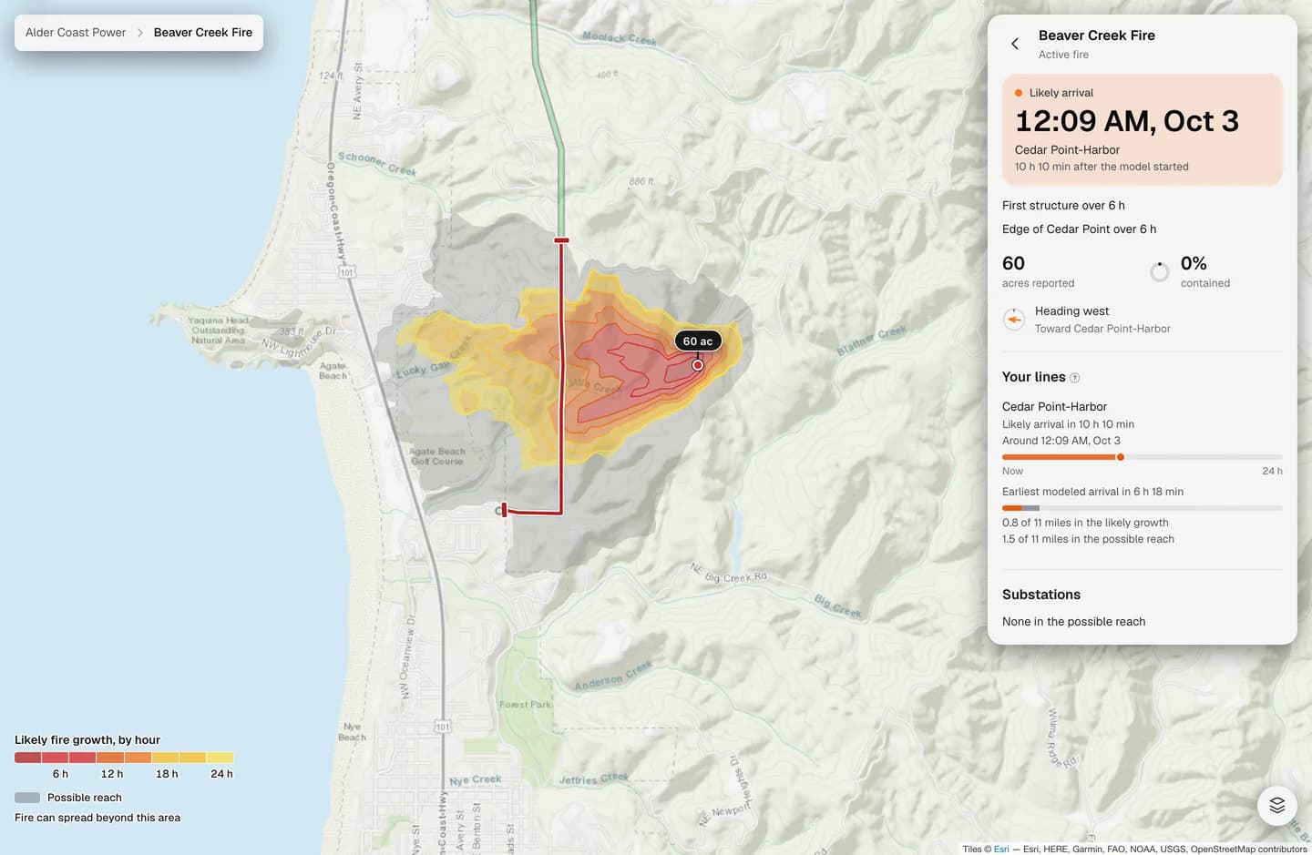1312x855 pixels.
Task: Click the gray Possible reach swatch
Action: point(27,798)
